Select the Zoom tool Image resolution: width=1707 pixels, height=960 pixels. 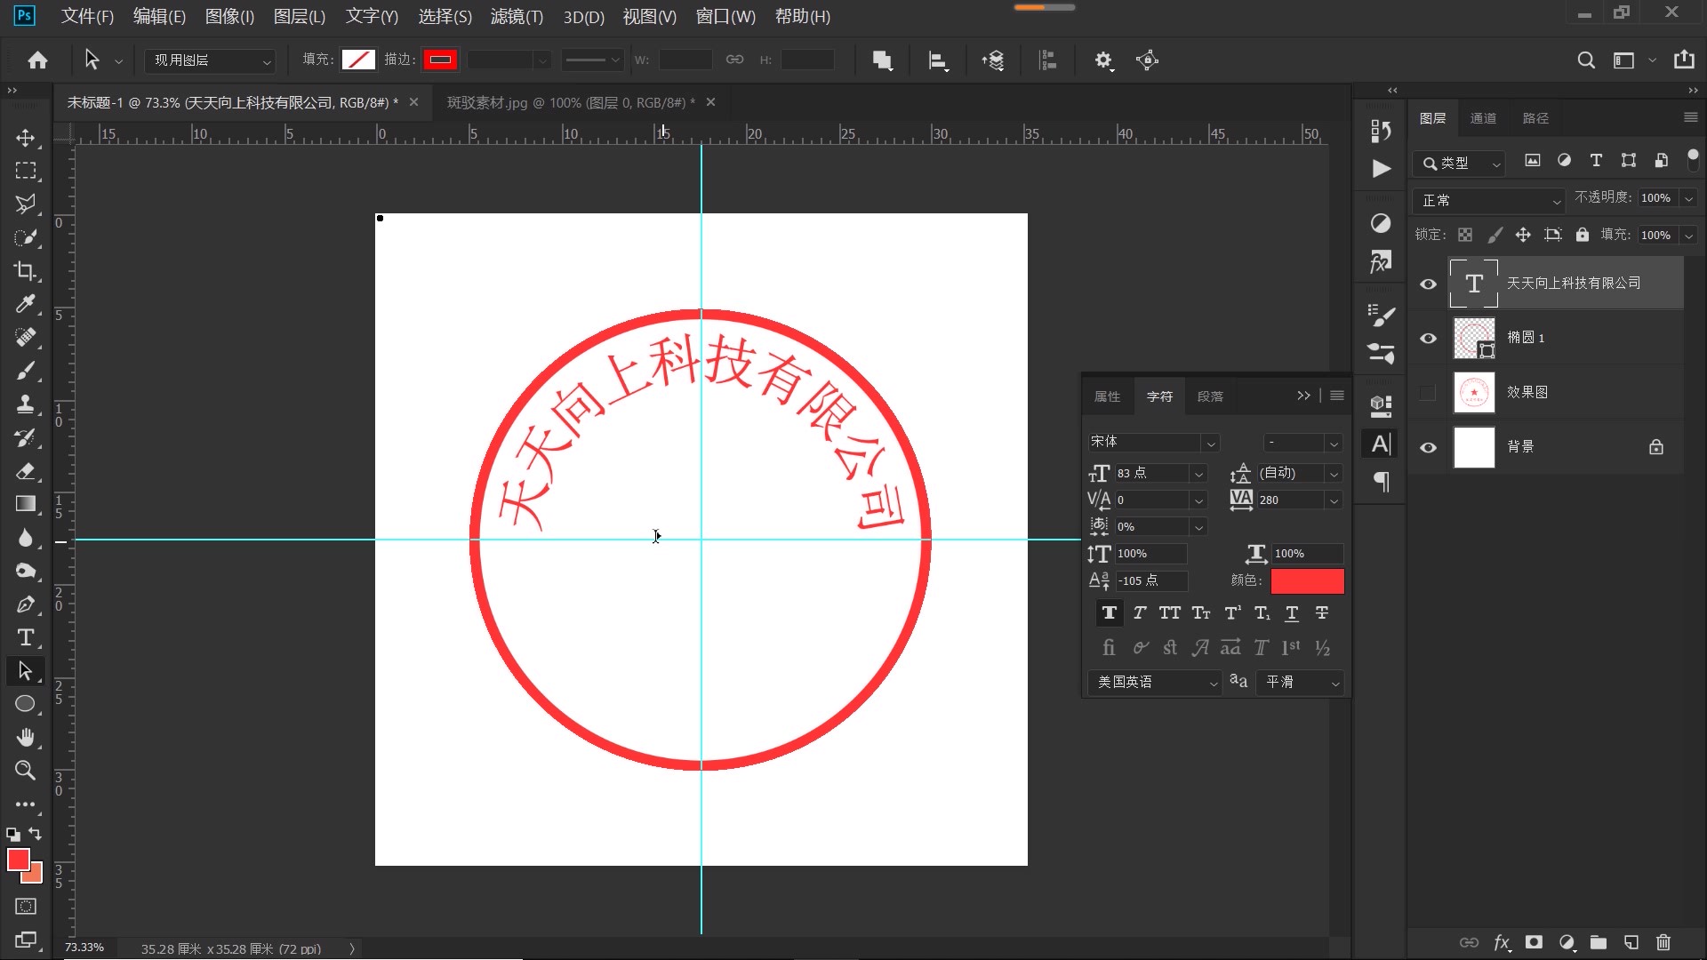pos(26,771)
